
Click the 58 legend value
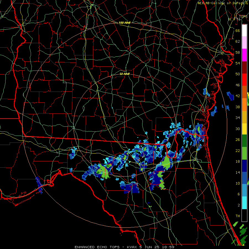[x=238, y=52]
